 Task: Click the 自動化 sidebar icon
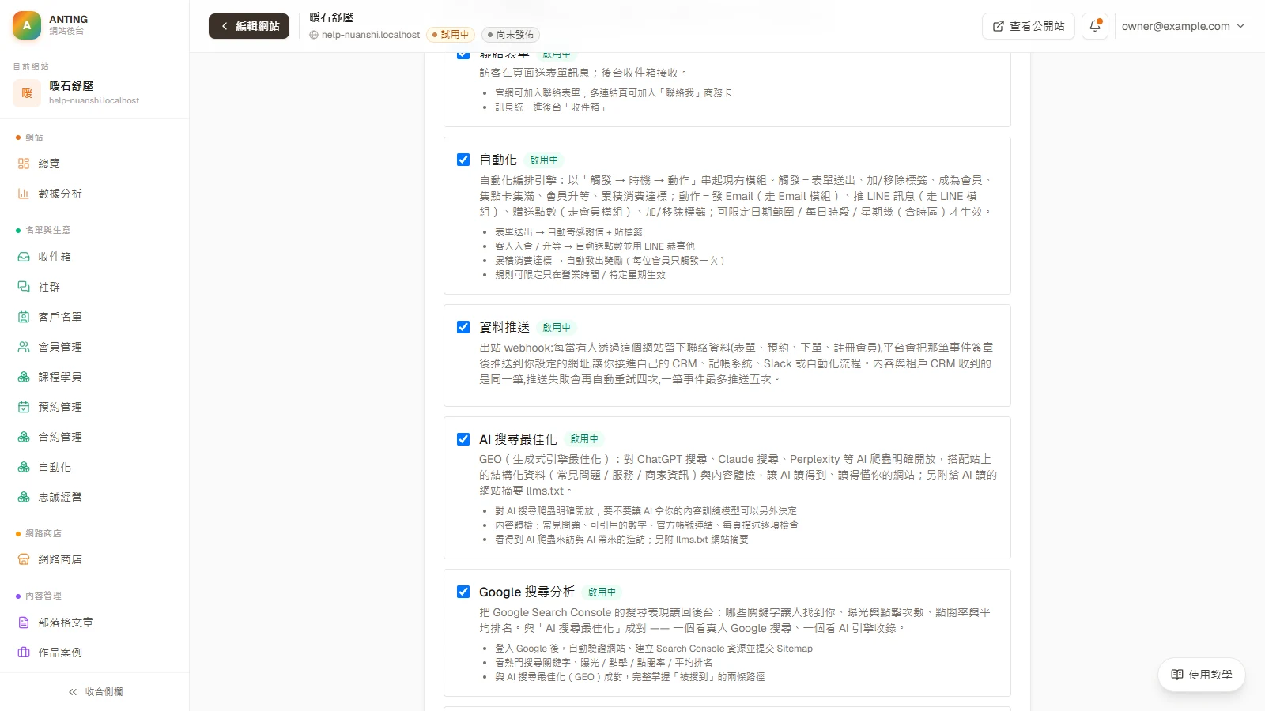24,467
